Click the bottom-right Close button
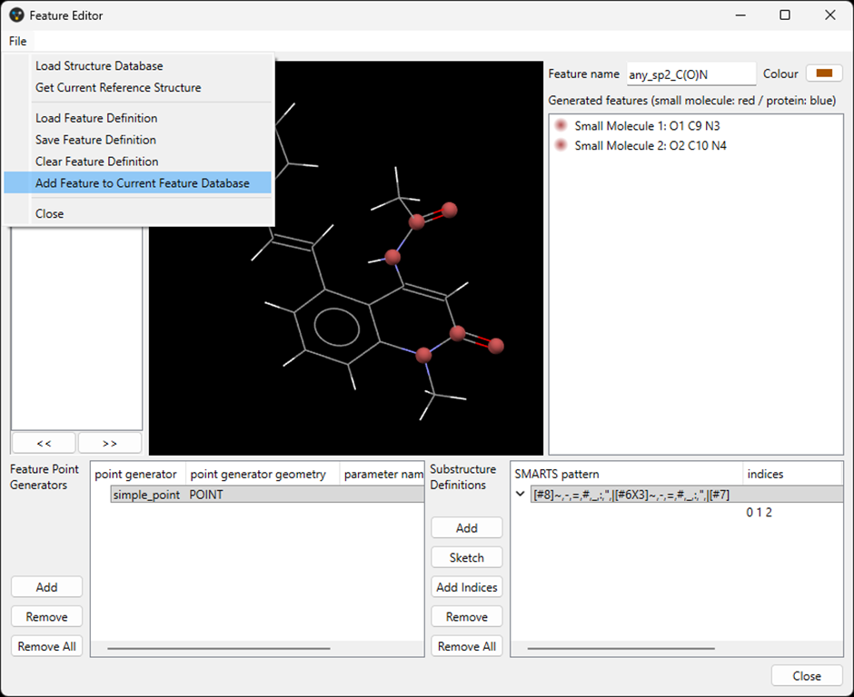Screen dimensions: 854x697 pos(806,676)
